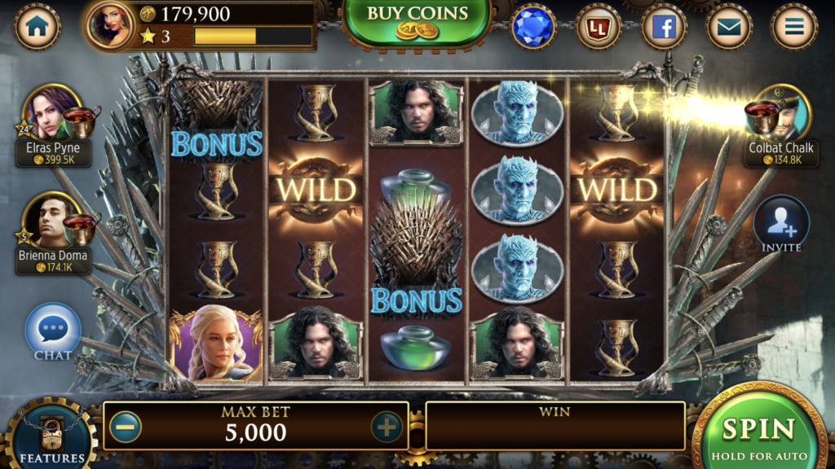Tap the Max Bet 5,000 amount field
This screenshot has height=469, width=835.
(x=255, y=426)
